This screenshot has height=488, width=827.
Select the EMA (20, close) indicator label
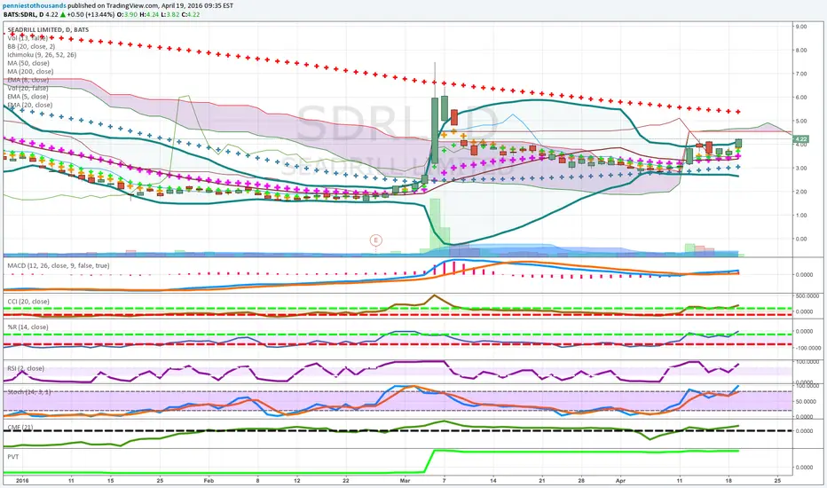click(x=30, y=105)
